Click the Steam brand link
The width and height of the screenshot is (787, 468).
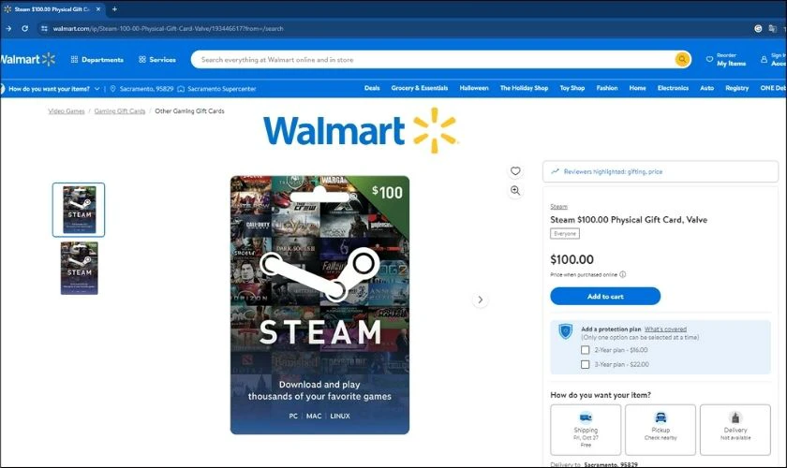click(x=558, y=207)
